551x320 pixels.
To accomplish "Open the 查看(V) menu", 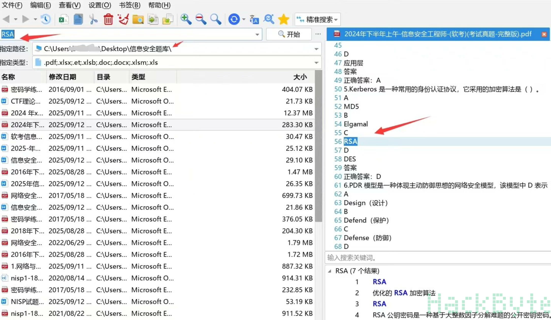I will pyautogui.click(x=70, y=5).
